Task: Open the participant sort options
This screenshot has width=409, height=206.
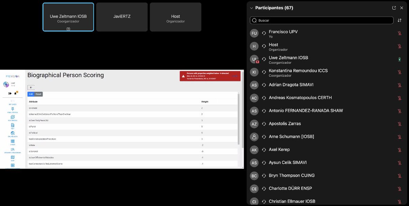Action: (399, 20)
